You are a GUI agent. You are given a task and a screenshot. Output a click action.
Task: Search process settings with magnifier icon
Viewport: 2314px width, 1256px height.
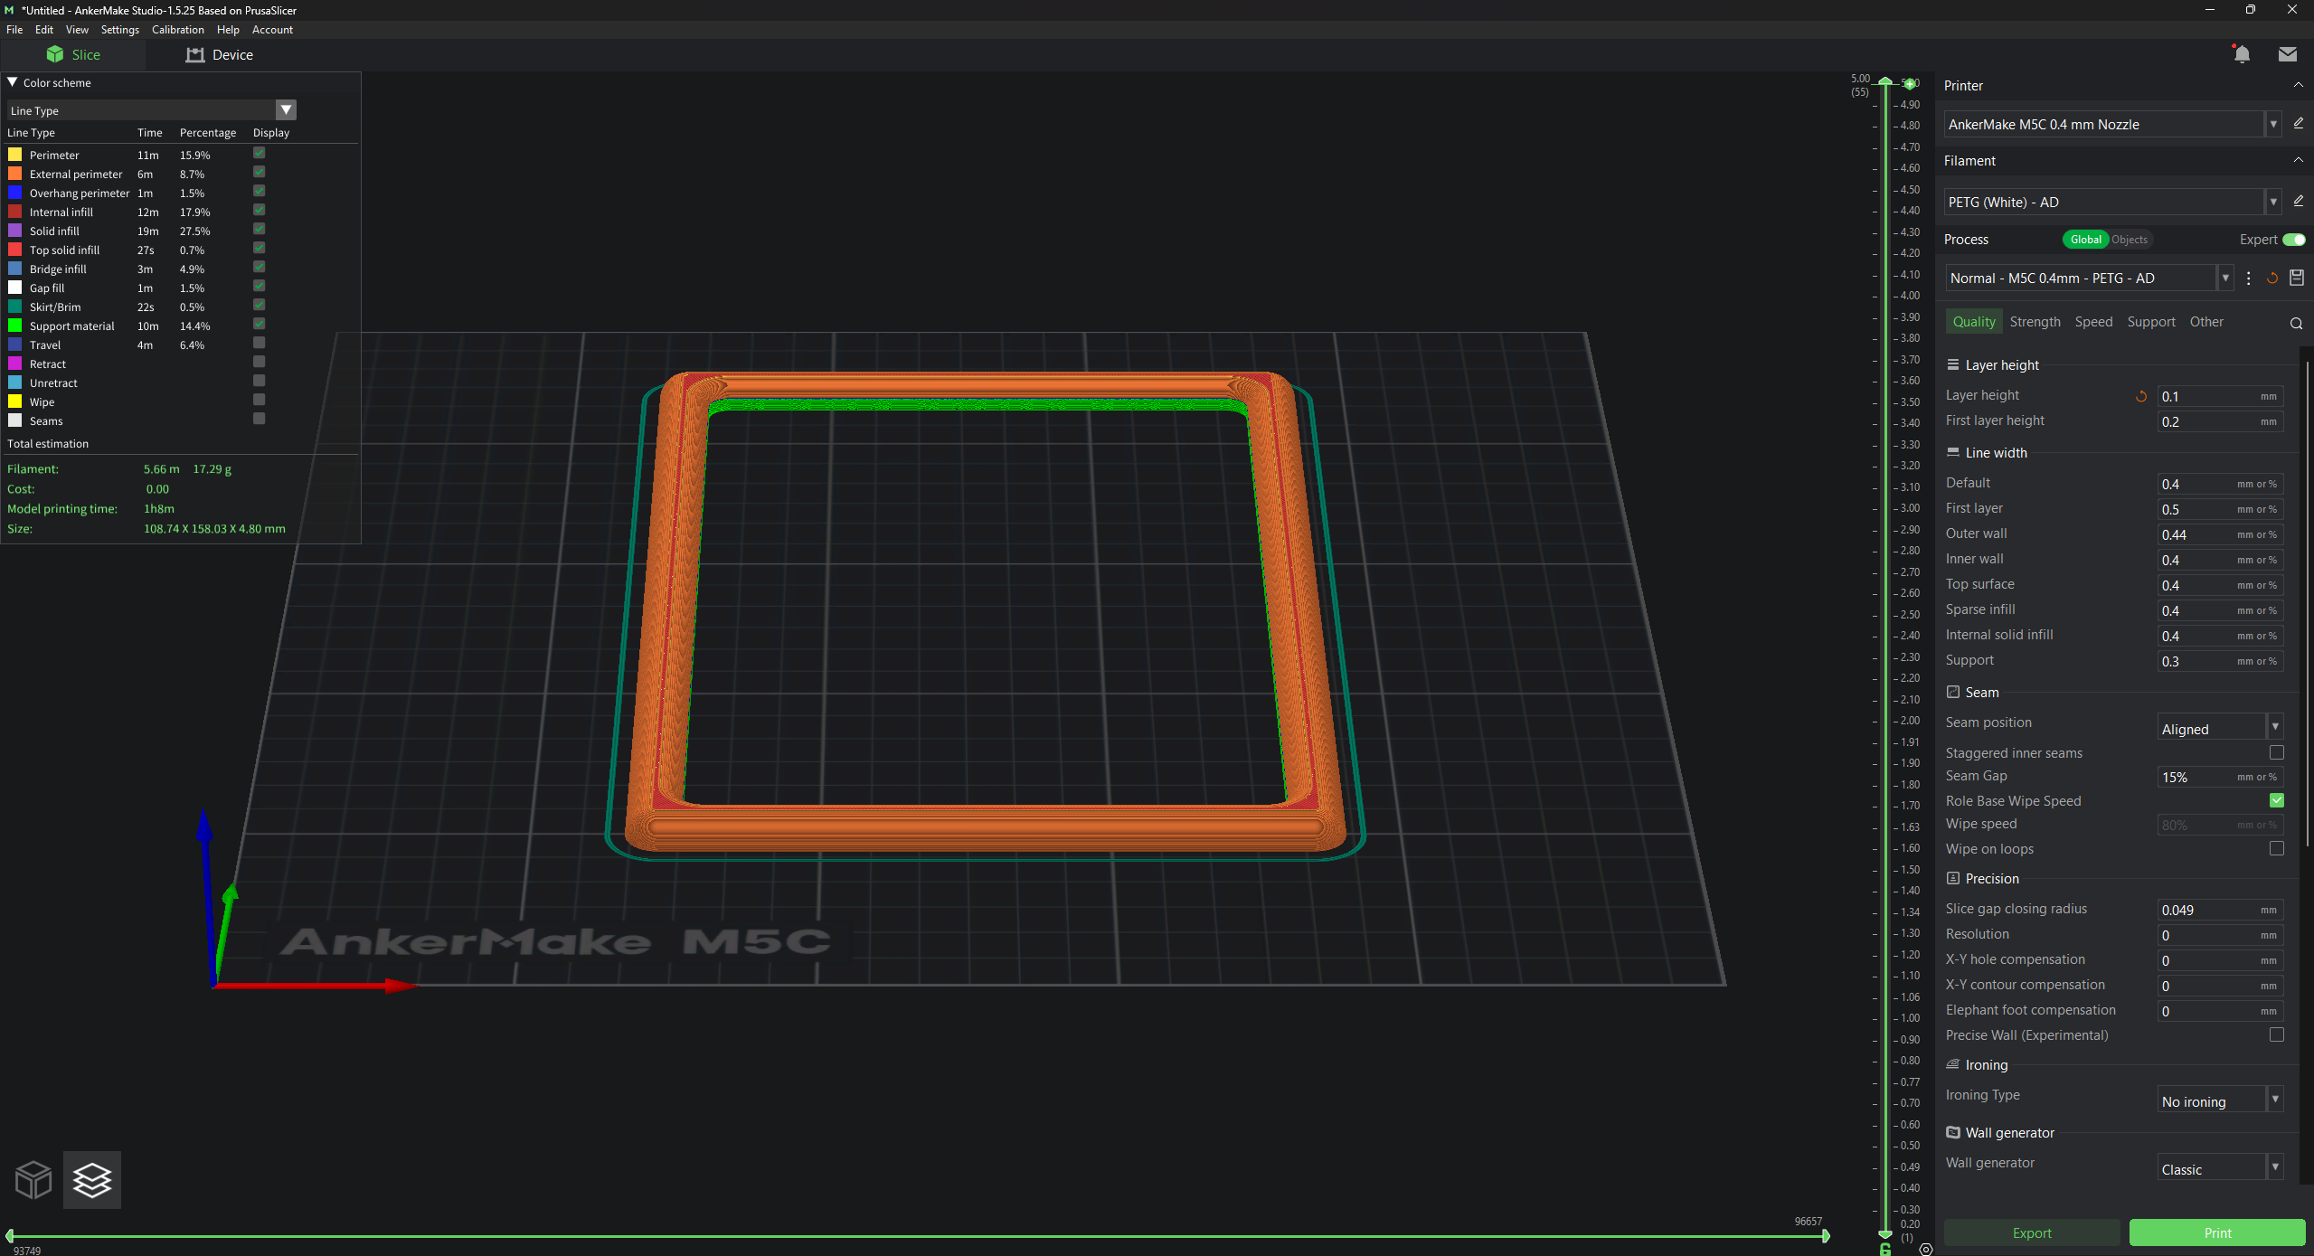coord(2295,323)
